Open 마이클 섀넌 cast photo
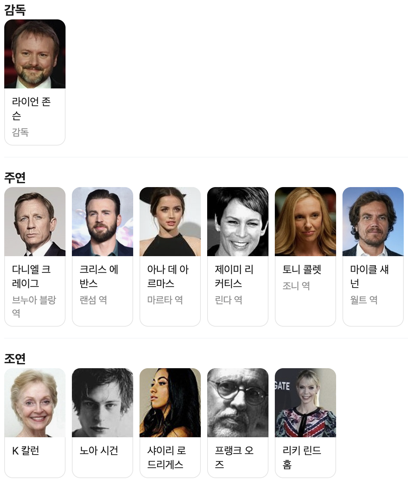 [373, 222]
